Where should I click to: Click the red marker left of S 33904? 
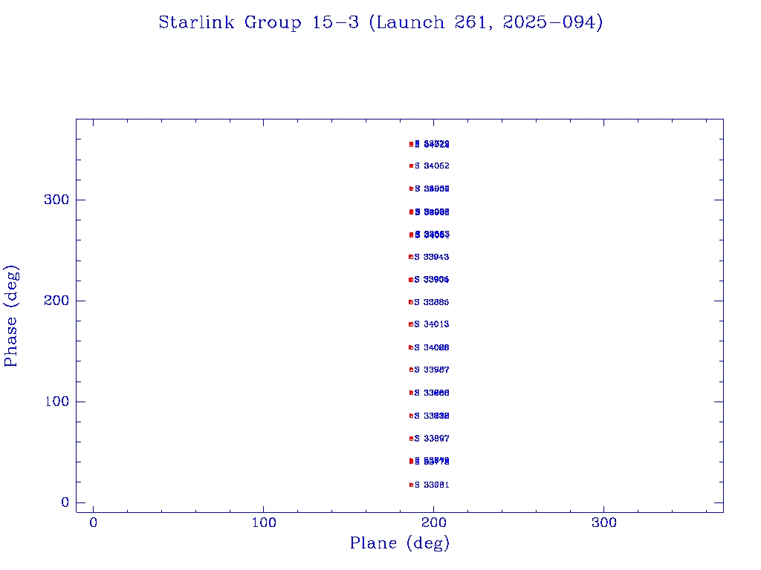(x=410, y=280)
